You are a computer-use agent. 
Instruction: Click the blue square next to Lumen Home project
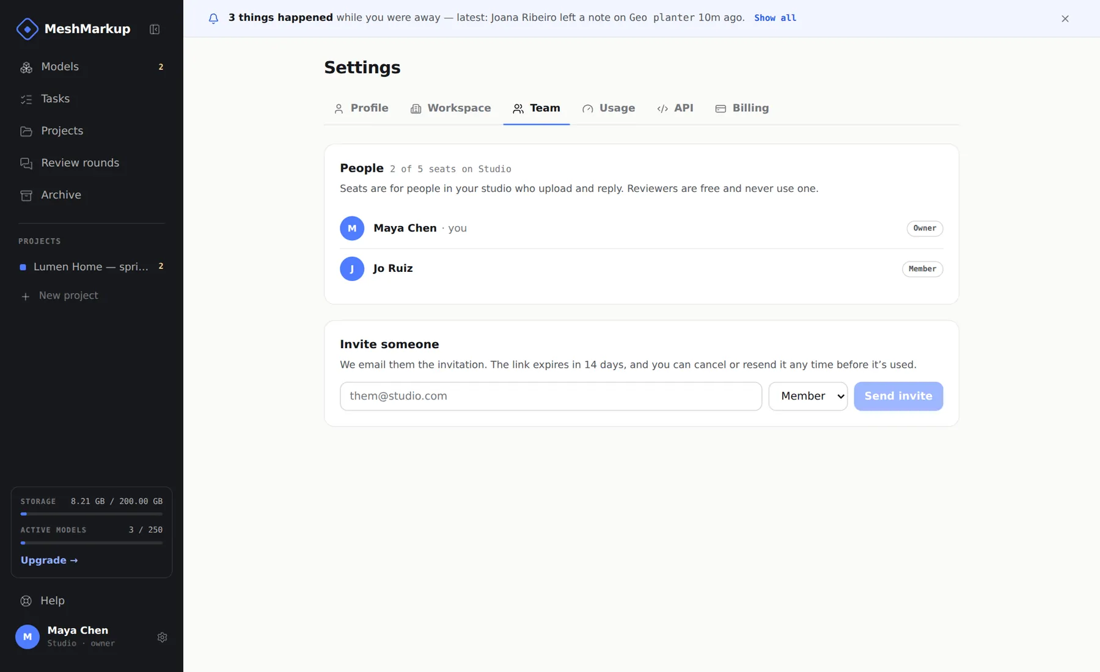pos(23,267)
